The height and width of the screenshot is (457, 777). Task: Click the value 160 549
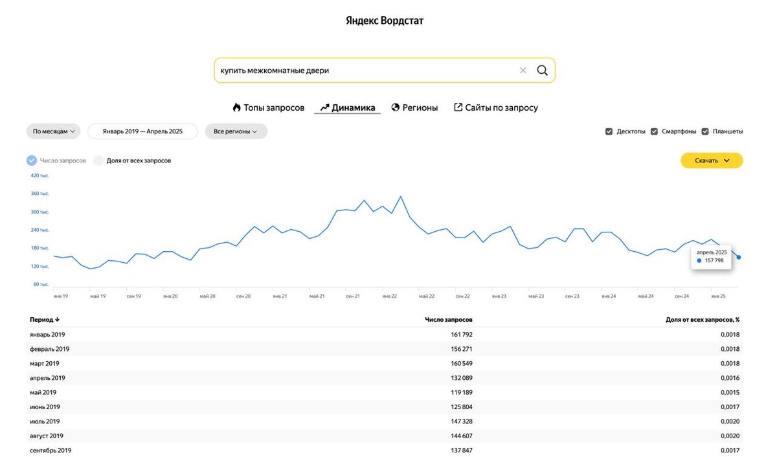point(462,364)
